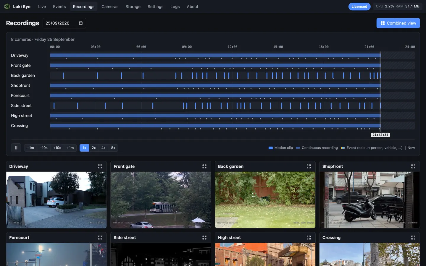The image size is (426, 266).
Task: Set playback speed to 2x
Action: pyautogui.click(x=94, y=148)
